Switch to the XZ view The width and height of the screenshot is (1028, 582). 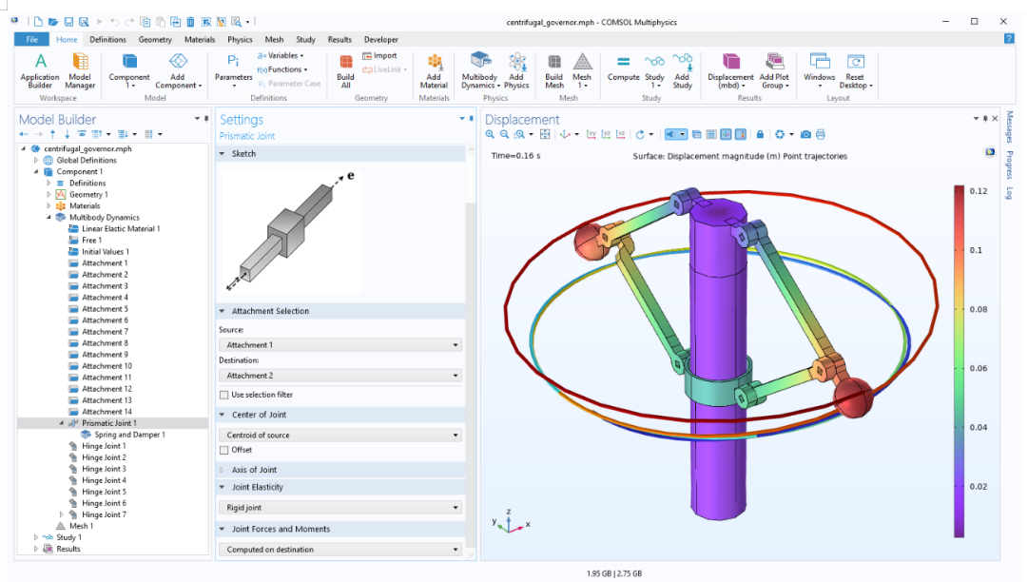pyautogui.click(x=620, y=134)
